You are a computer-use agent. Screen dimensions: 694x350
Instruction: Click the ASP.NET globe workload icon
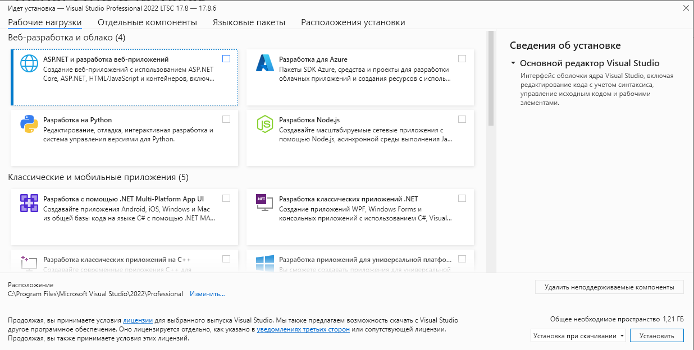(29, 63)
